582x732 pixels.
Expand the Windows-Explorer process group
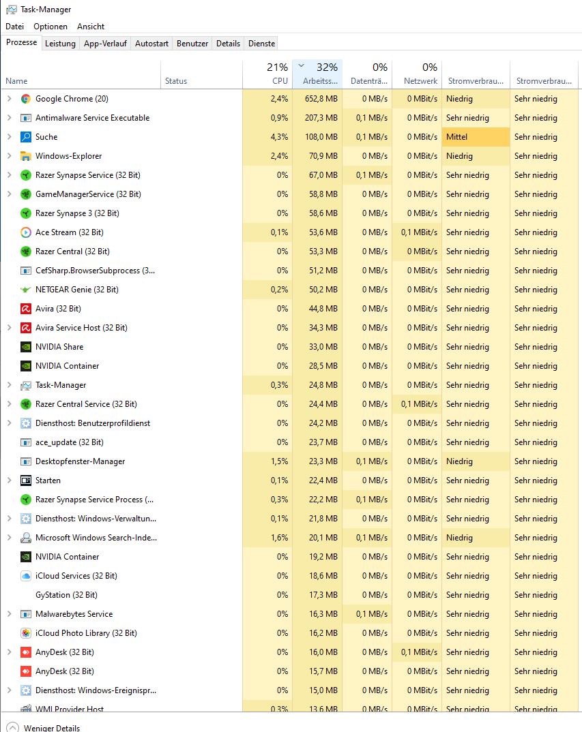9,156
